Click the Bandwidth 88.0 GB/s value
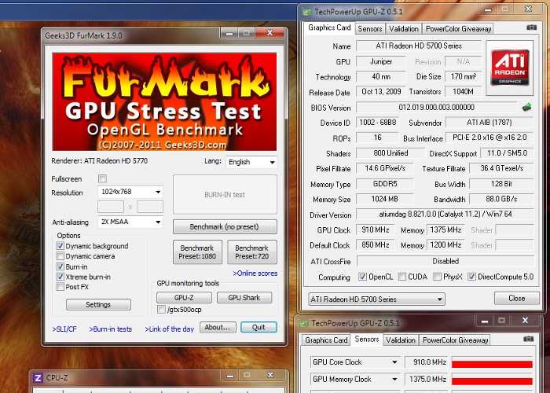 click(501, 199)
